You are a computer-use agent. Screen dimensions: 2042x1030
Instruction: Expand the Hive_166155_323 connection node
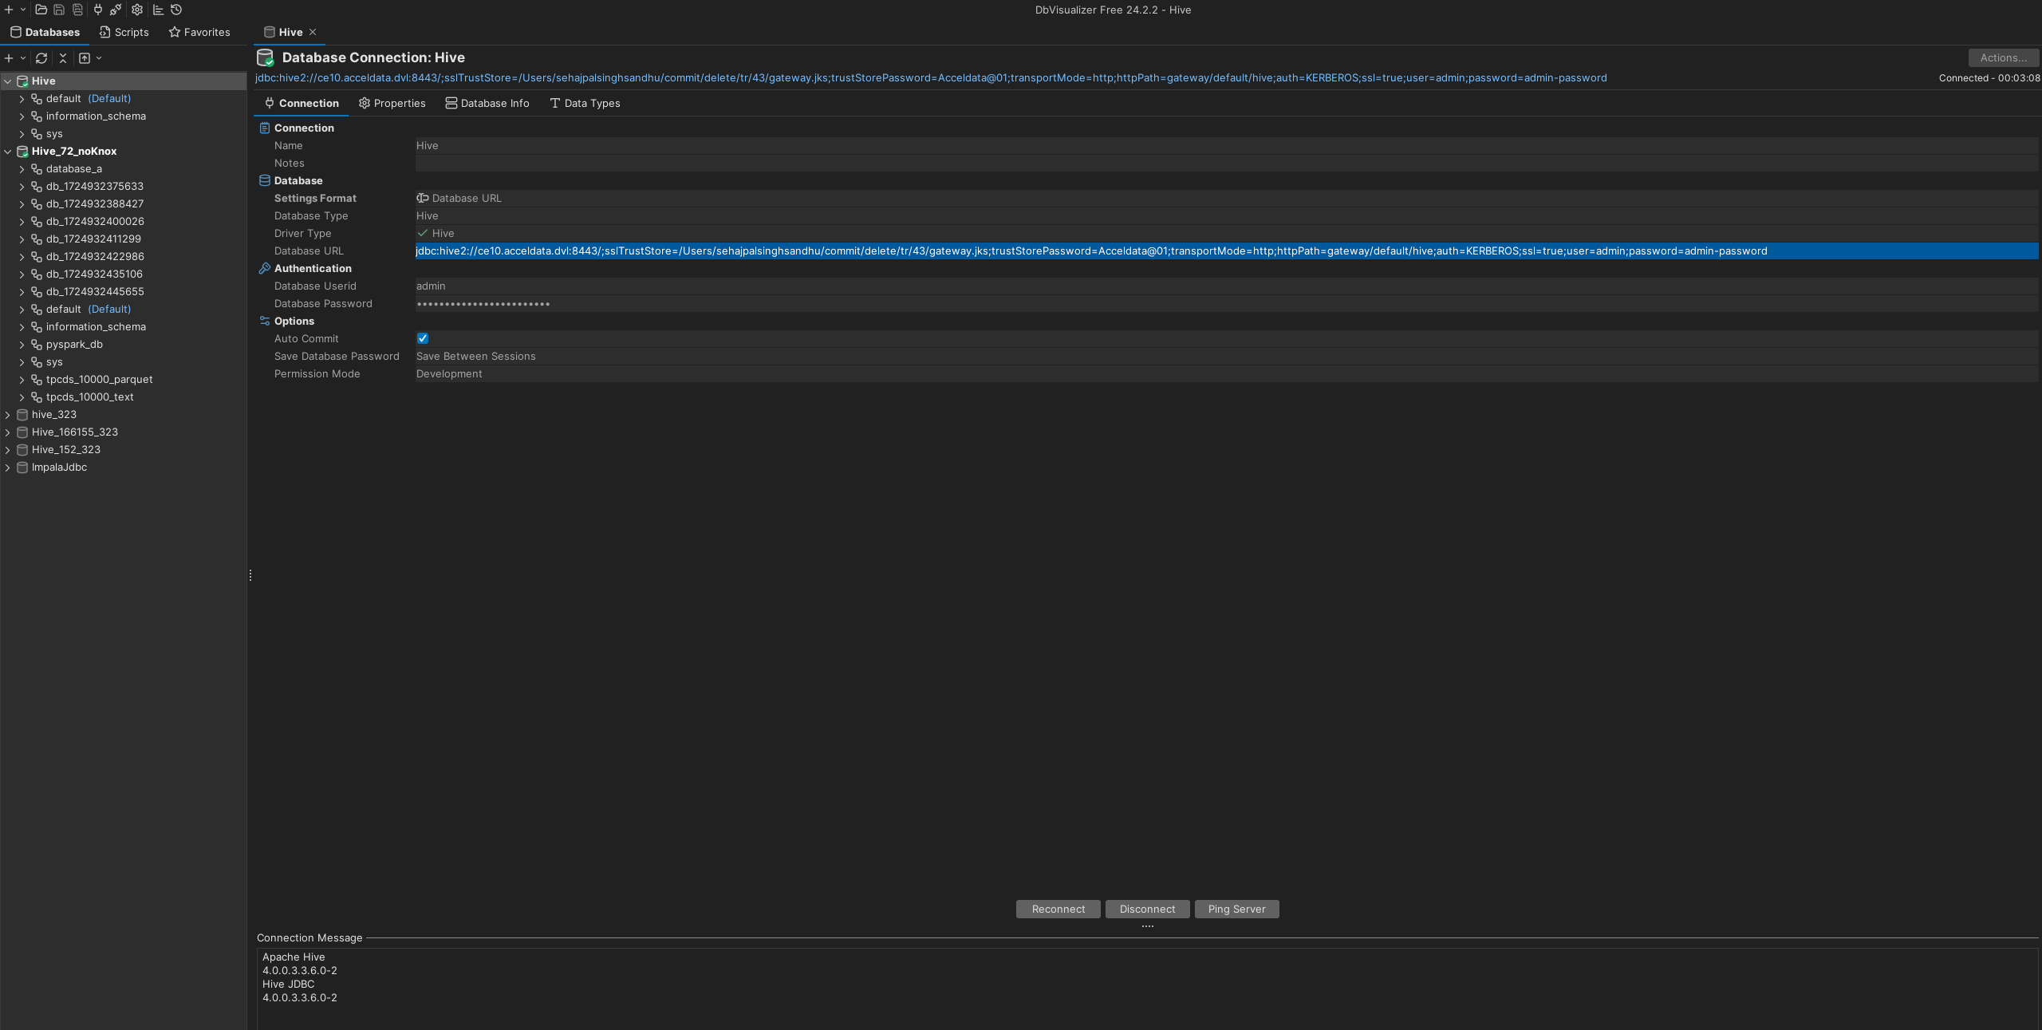pyautogui.click(x=8, y=432)
